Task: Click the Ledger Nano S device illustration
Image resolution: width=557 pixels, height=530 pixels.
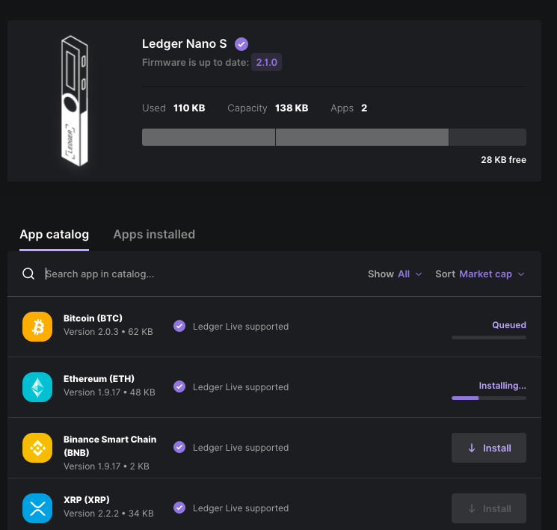Action: coord(75,101)
